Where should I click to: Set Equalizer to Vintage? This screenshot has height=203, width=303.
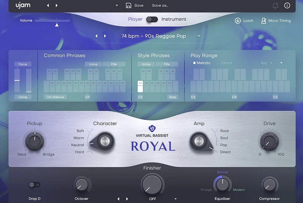(206, 190)
